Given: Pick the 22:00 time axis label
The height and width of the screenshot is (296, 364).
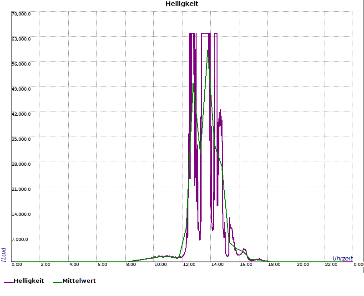Looking at the screenshot, I should click(x=332, y=265).
